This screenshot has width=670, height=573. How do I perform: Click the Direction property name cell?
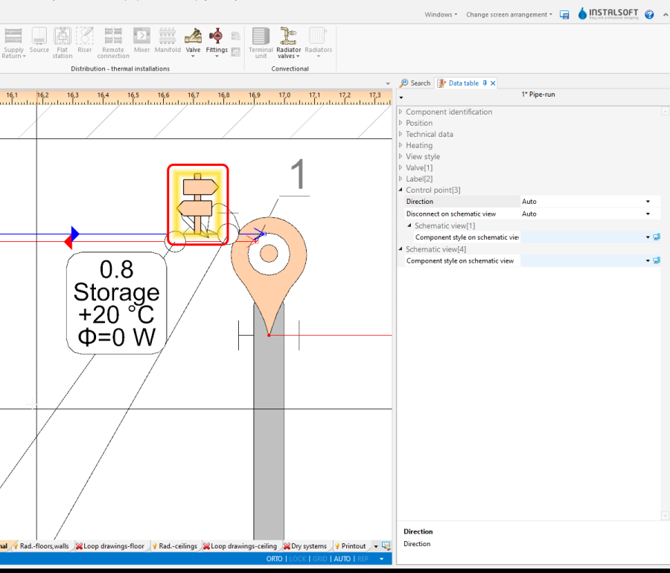pos(462,202)
